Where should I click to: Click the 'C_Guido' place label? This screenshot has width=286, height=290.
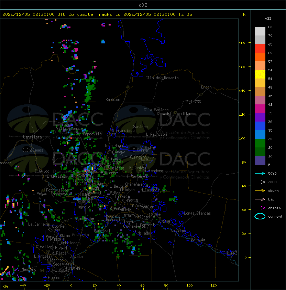[x=42, y=171]
